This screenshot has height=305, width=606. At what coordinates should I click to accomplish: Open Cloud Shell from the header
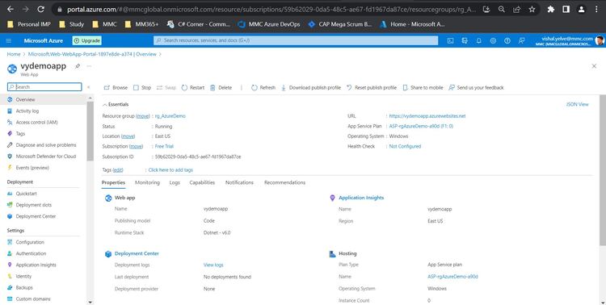(450, 40)
